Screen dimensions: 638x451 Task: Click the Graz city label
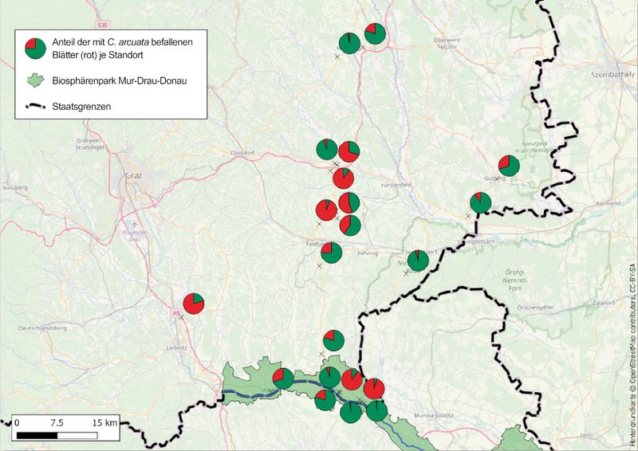[133, 175]
